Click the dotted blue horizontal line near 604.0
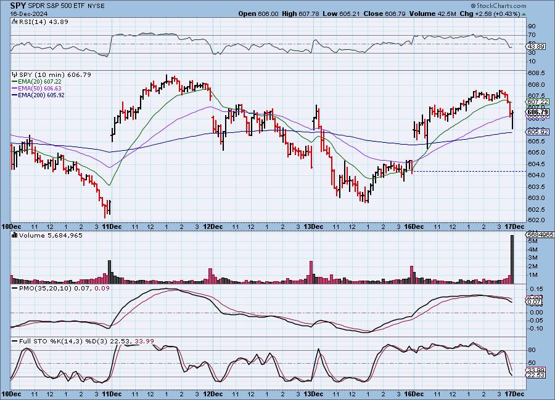The width and height of the screenshot is (555, 400). point(469,171)
